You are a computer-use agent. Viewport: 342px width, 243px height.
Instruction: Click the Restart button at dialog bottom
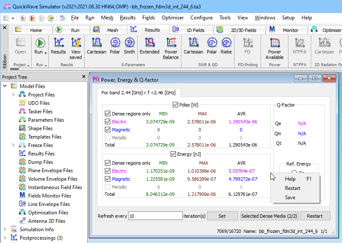click(x=315, y=216)
